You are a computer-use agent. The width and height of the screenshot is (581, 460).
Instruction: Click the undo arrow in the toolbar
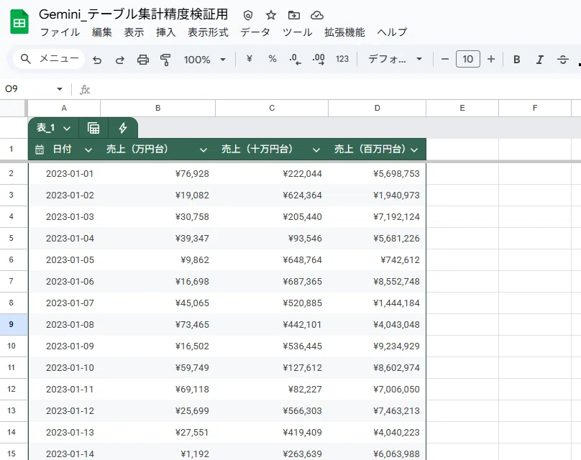(97, 59)
